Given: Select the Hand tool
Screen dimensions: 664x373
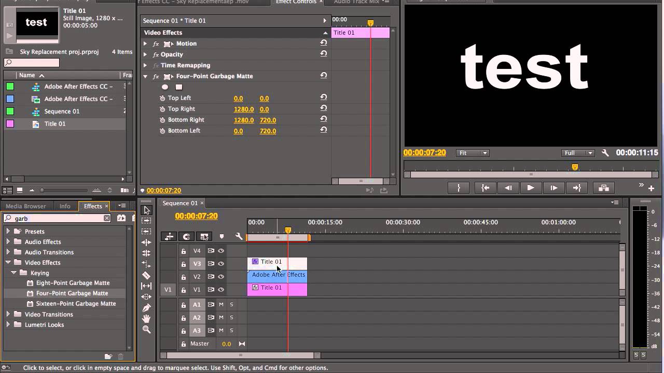Looking at the screenshot, I should (x=146, y=319).
